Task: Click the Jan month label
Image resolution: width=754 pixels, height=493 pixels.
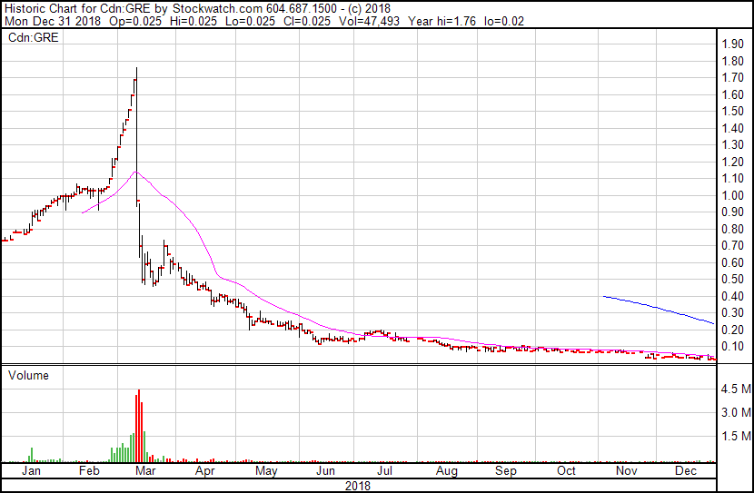Action: (x=31, y=470)
